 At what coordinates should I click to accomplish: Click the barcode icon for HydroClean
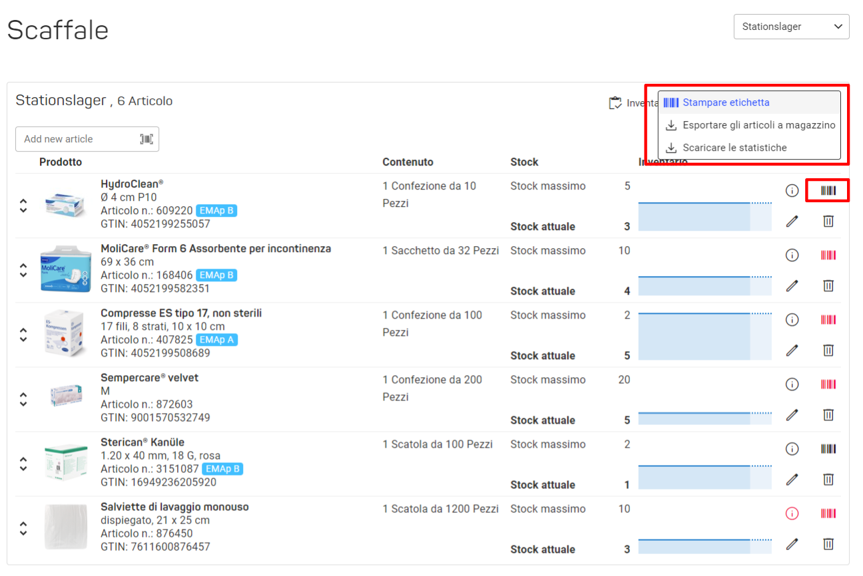point(828,191)
